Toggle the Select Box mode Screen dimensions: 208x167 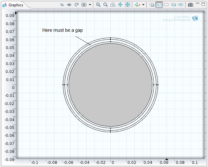point(152,5)
